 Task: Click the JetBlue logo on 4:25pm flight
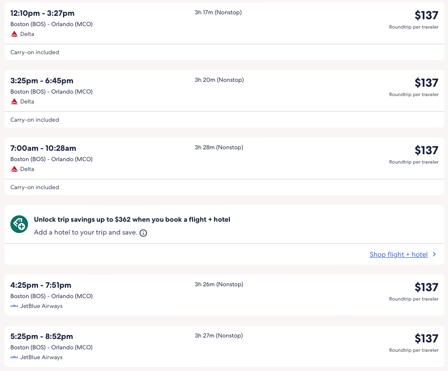(14, 306)
